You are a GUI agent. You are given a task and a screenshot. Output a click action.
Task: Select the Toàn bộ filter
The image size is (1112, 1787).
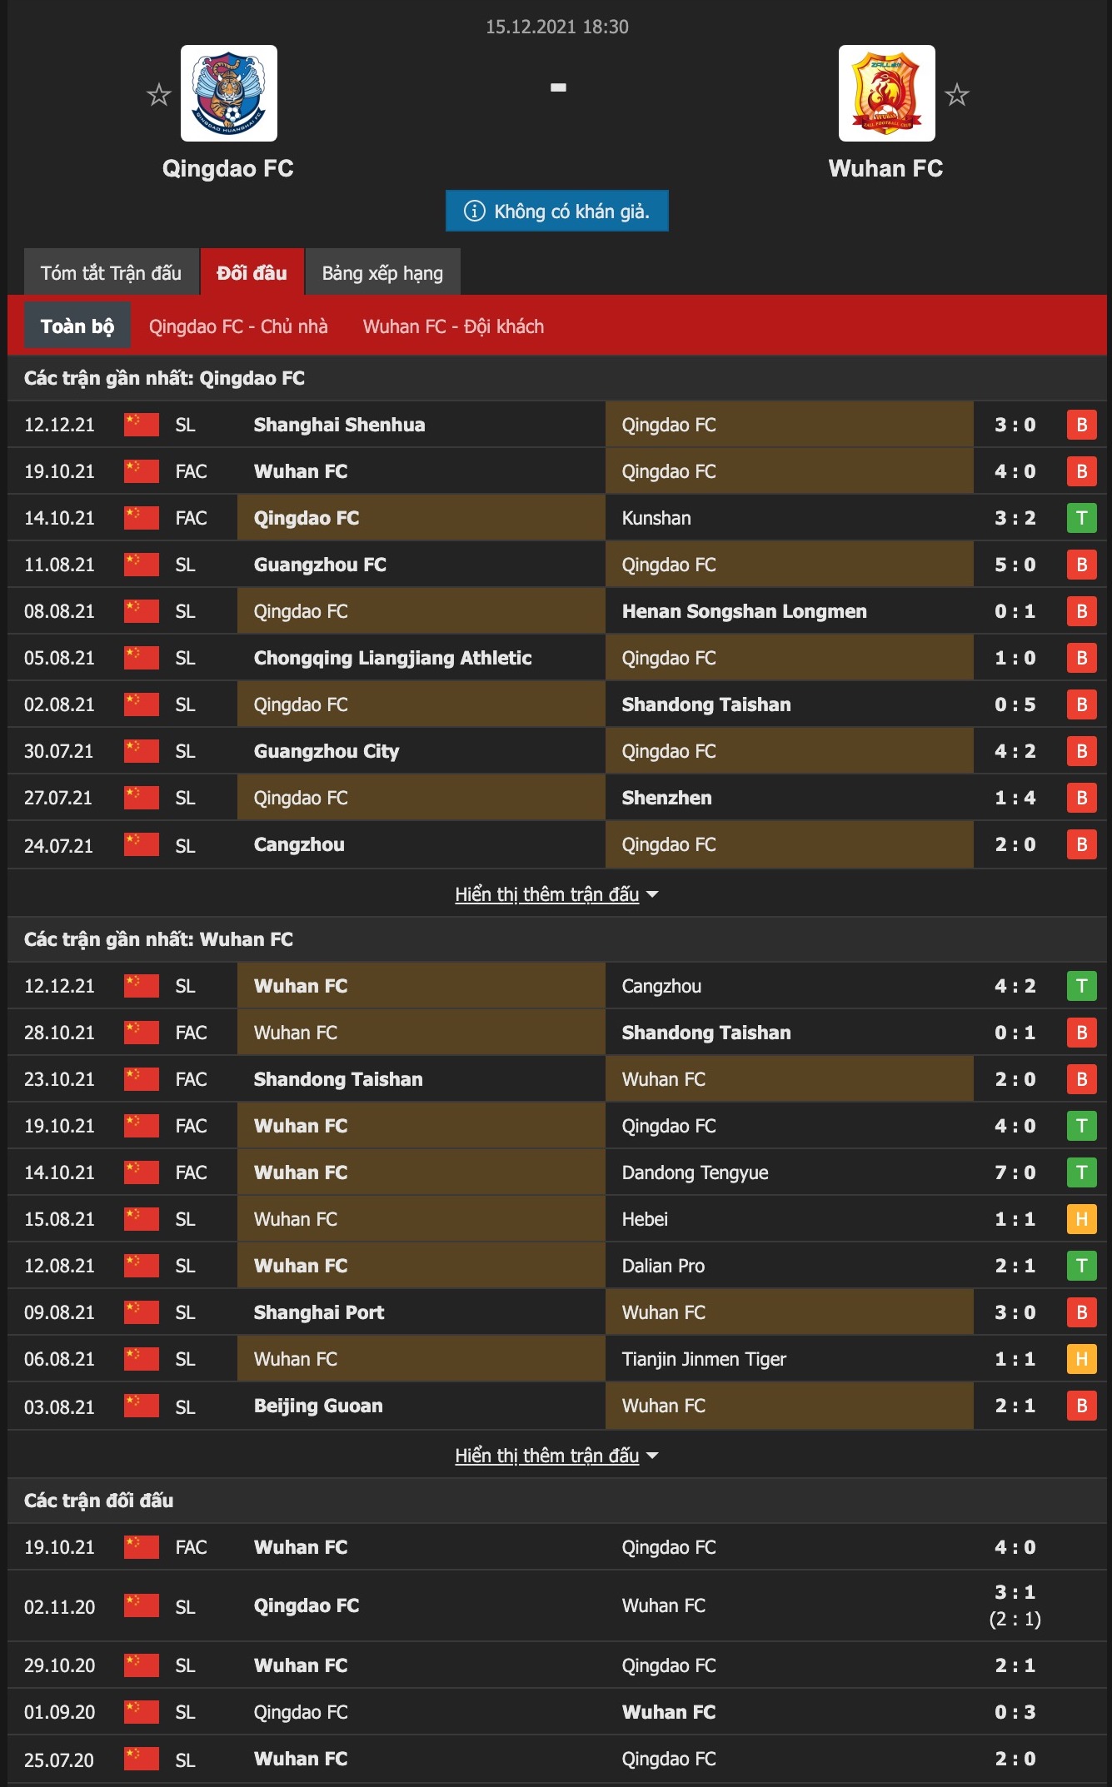tap(77, 326)
